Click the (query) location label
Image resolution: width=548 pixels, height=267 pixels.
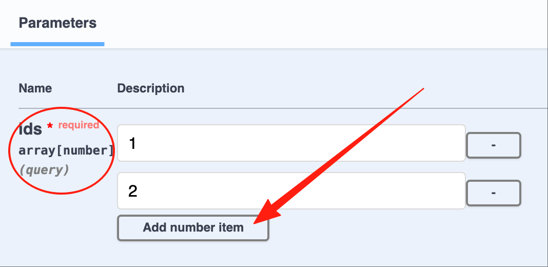44,170
